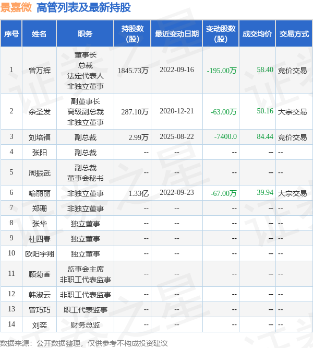Click the date 2025-08-22
Image resolution: width=313 pixels, height=348 pixels.
[177, 136]
